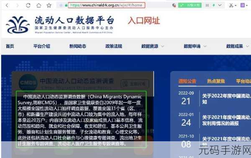Click the green lightning speed-mode icon
This screenshot has height=158, width=251.
(214, 5)
